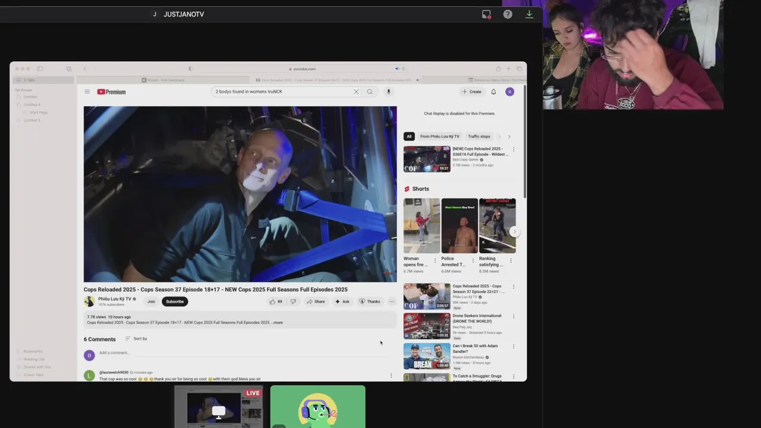Open the Phiêu Lưu Ký TV channel name
761x428 pixels.
tap(115, 299)
